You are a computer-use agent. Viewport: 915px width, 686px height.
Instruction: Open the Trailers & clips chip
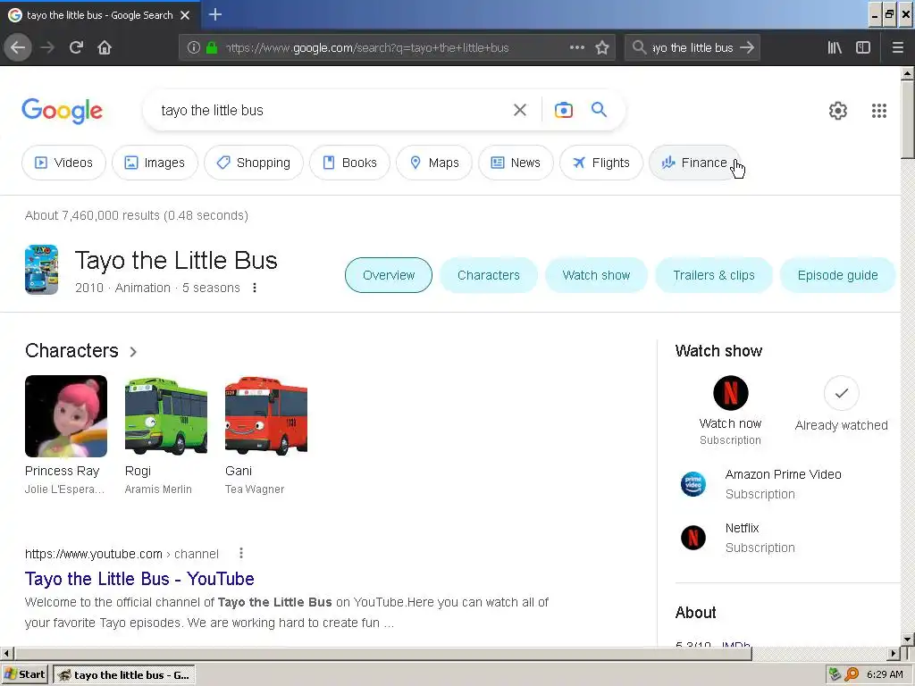(x=714, y=275)
